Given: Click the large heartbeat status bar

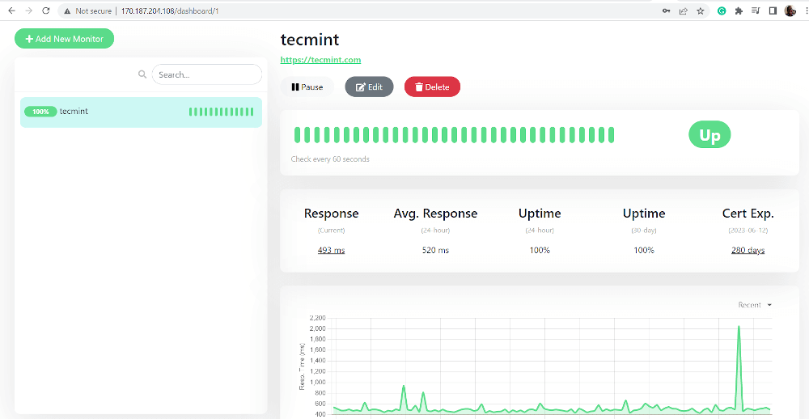Looking at the screenshot, I should (x=454, y=134).
